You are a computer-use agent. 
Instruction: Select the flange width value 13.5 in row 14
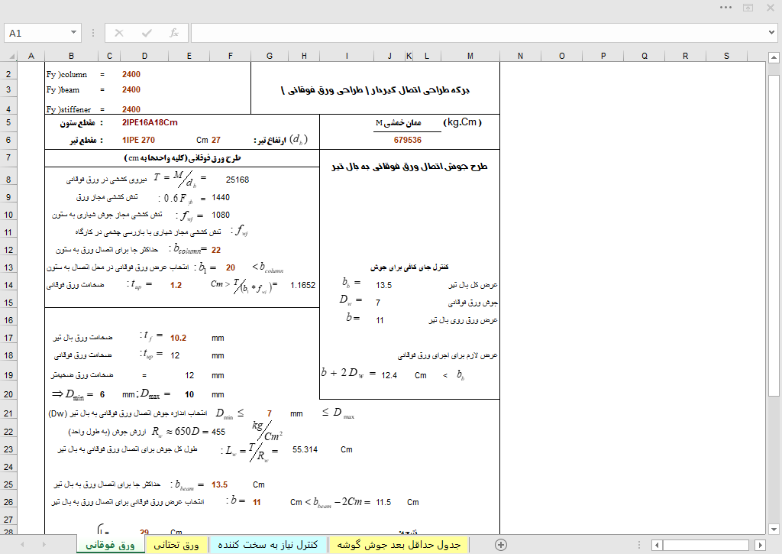384,285
